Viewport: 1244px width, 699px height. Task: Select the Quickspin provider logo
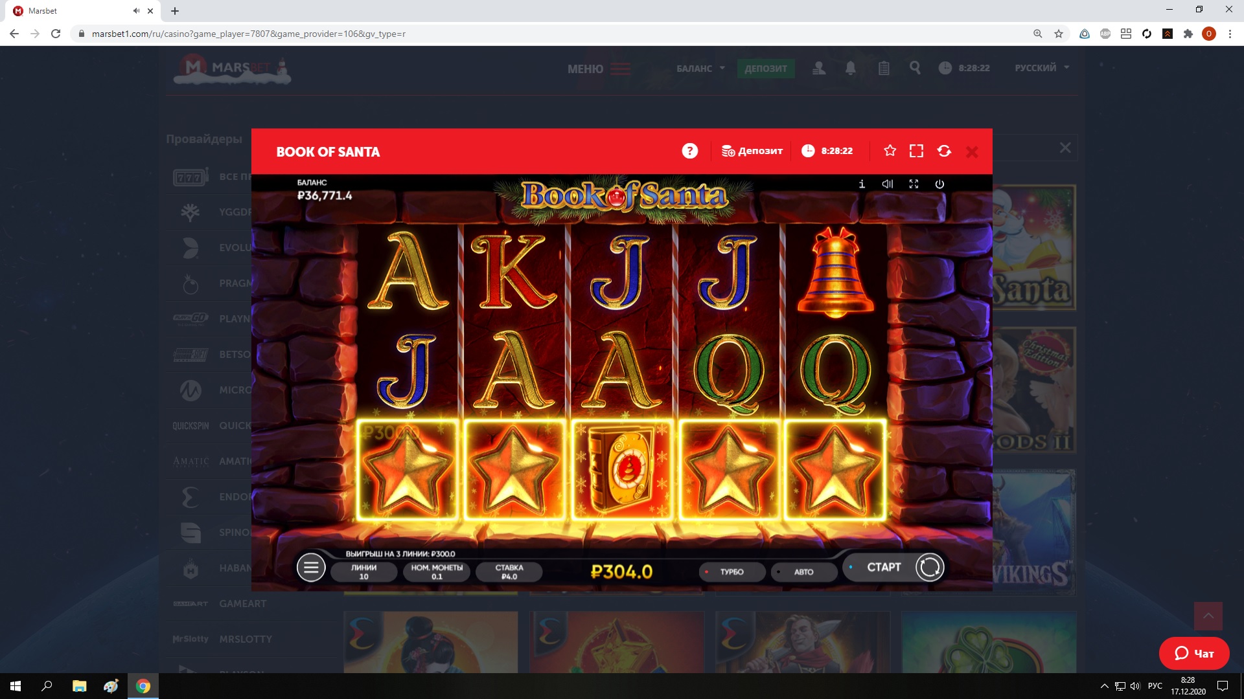pyautogui.click(x=190, y=426)
